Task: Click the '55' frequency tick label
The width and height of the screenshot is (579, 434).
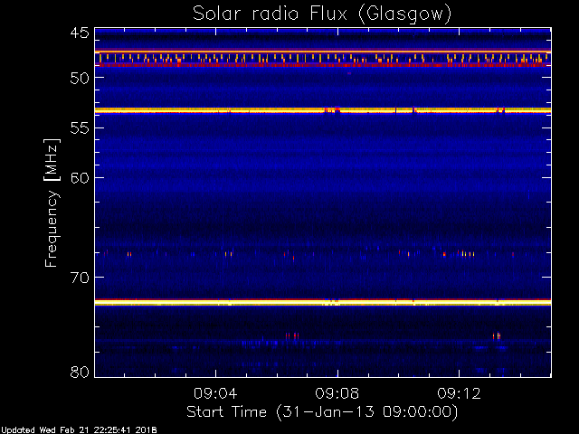Action: [80, 128]
